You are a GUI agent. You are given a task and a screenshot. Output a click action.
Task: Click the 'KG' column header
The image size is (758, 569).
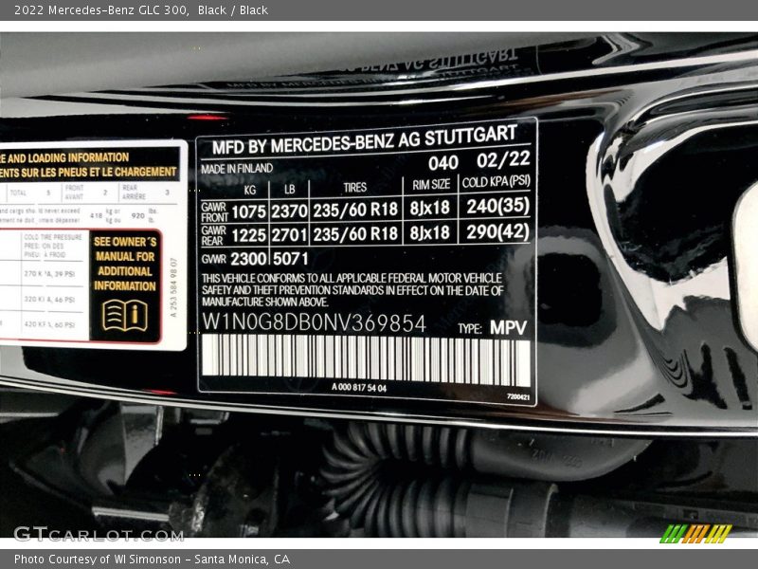(x=250, y=190)
